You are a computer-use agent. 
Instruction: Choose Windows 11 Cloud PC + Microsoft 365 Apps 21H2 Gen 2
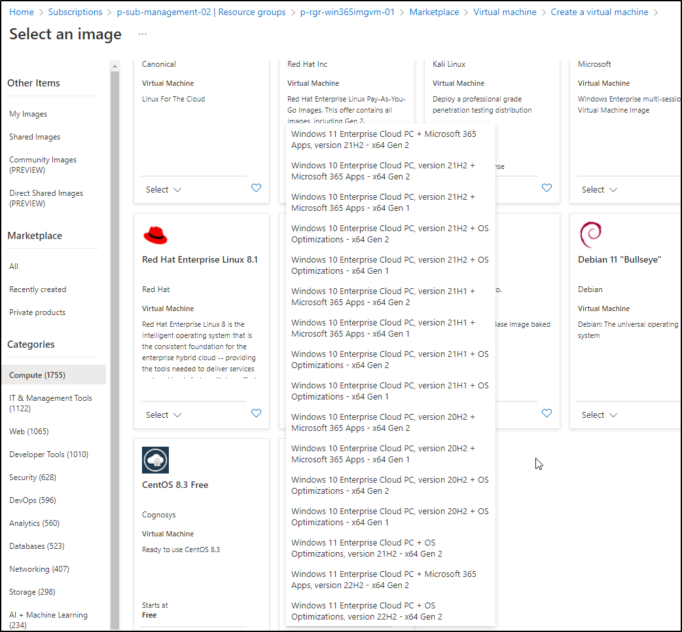[390, 139]
